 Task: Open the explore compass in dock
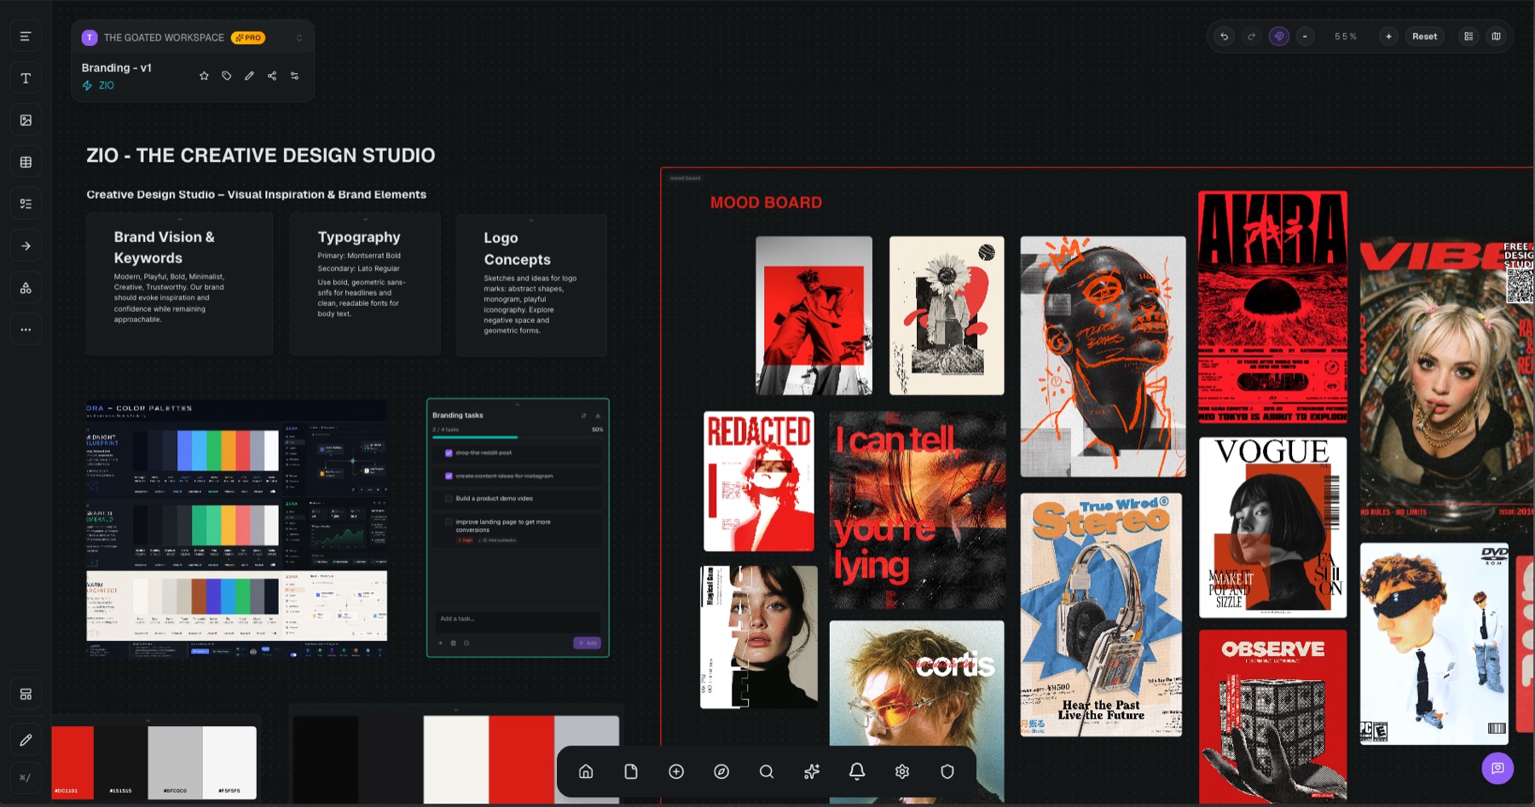(x=721, y=771)
